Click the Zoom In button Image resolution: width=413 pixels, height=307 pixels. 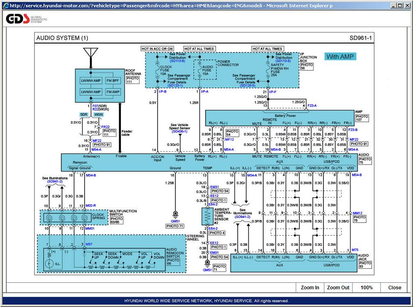tap(310, 288)
